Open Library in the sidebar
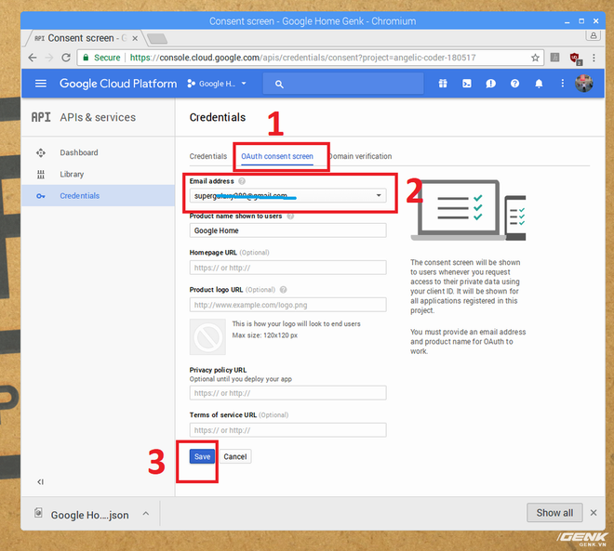The height and width of the screenshot is (551, 614). [98, 174]
